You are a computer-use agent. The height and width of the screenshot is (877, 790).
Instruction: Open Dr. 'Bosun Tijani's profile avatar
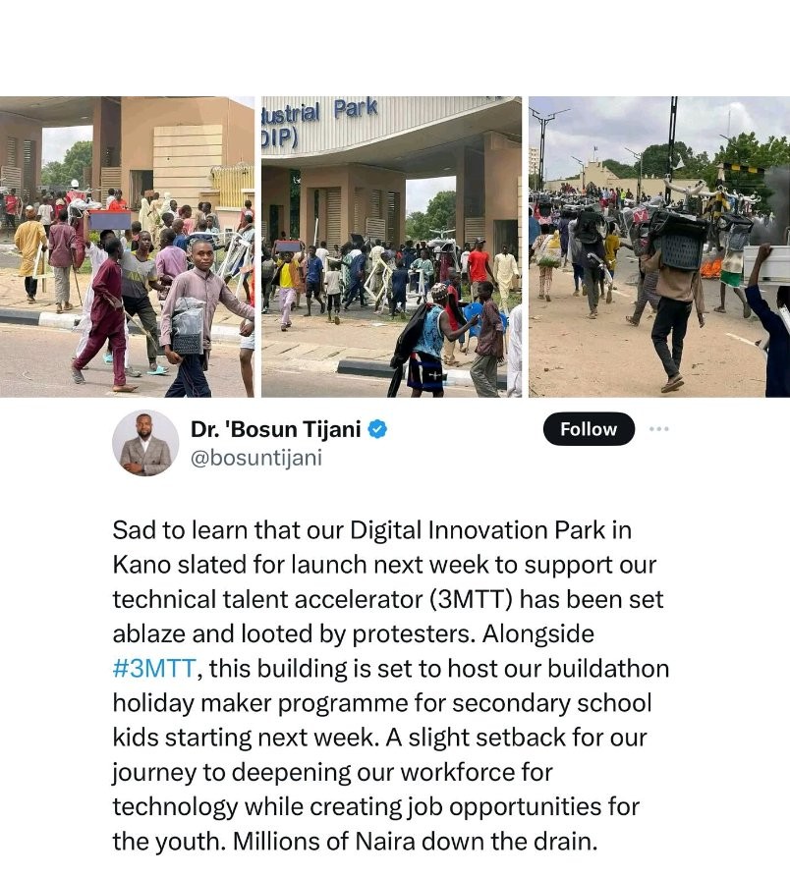(145, 443)
